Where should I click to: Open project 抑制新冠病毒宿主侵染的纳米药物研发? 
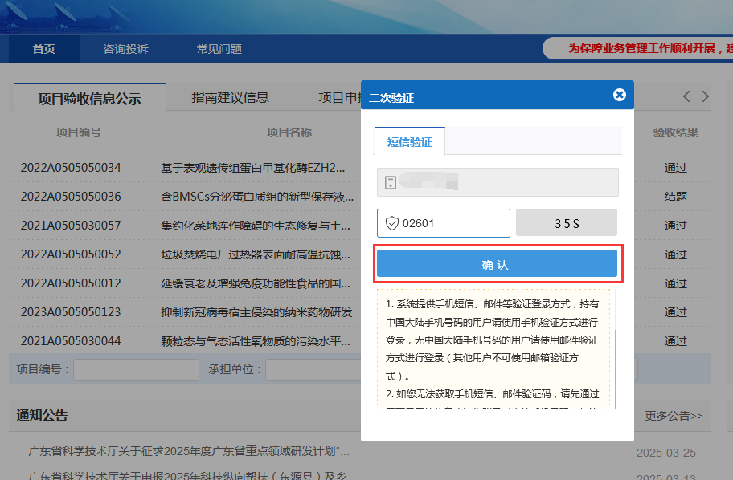click(x=256, y=312)
